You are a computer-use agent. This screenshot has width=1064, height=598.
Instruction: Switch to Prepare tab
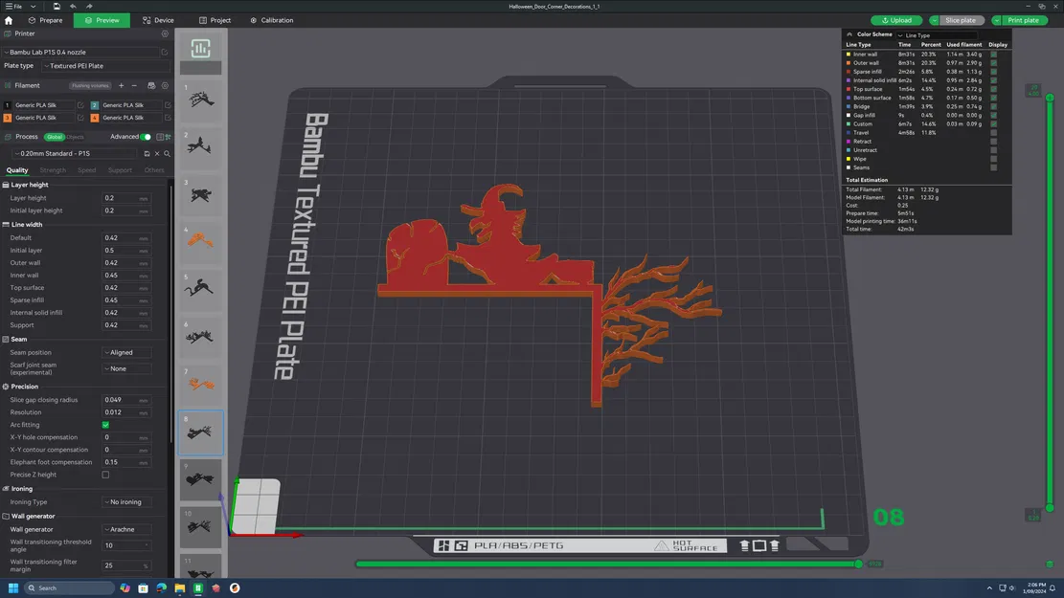[45, 20]
